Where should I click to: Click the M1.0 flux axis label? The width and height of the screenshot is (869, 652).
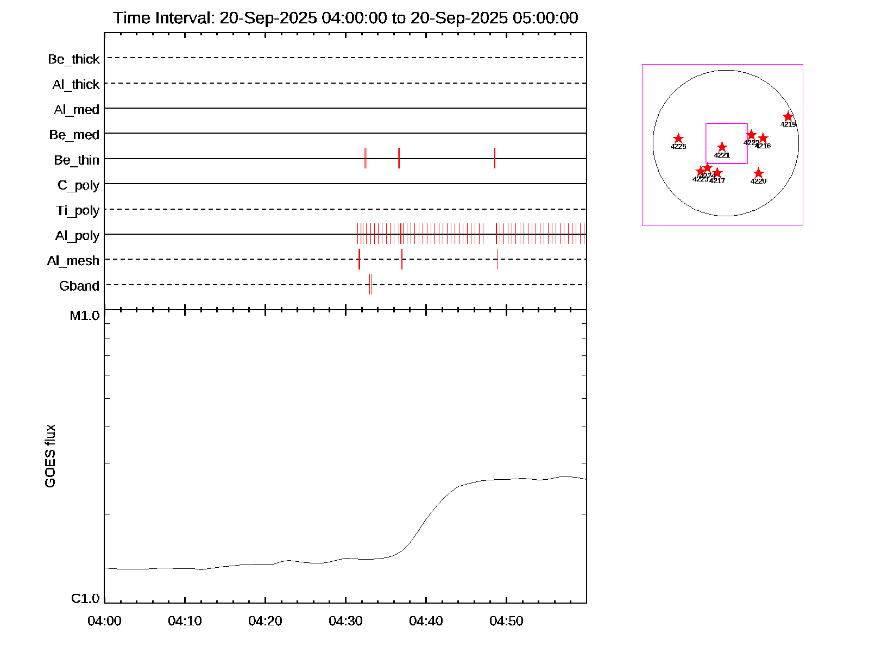[85, 316]
